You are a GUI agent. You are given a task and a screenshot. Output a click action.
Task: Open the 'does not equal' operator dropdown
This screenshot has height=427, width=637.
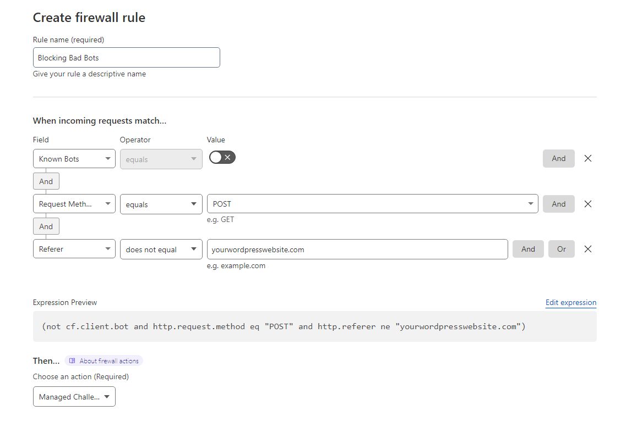pos(161,249)
